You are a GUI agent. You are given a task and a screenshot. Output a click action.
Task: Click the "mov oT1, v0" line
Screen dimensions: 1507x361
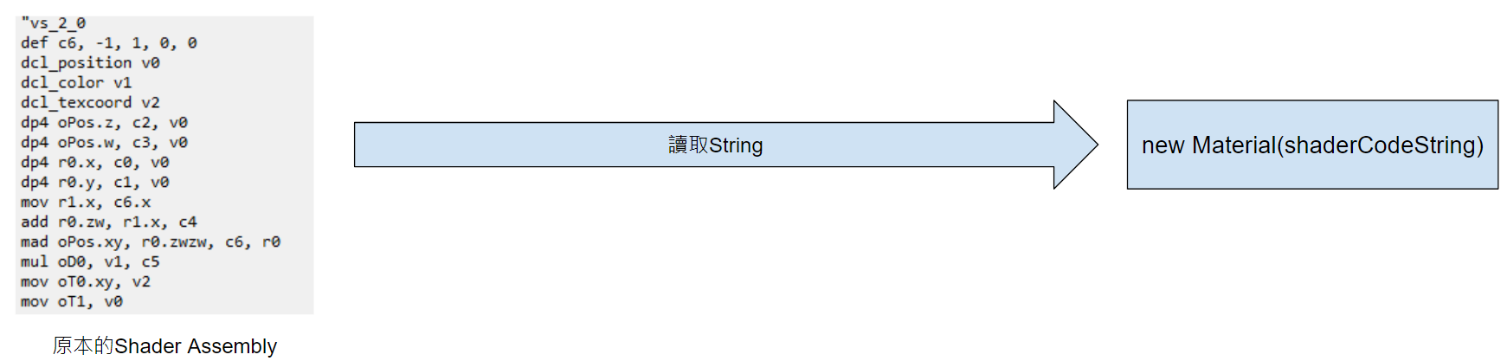pyautogui.click(x=72, y=302)
